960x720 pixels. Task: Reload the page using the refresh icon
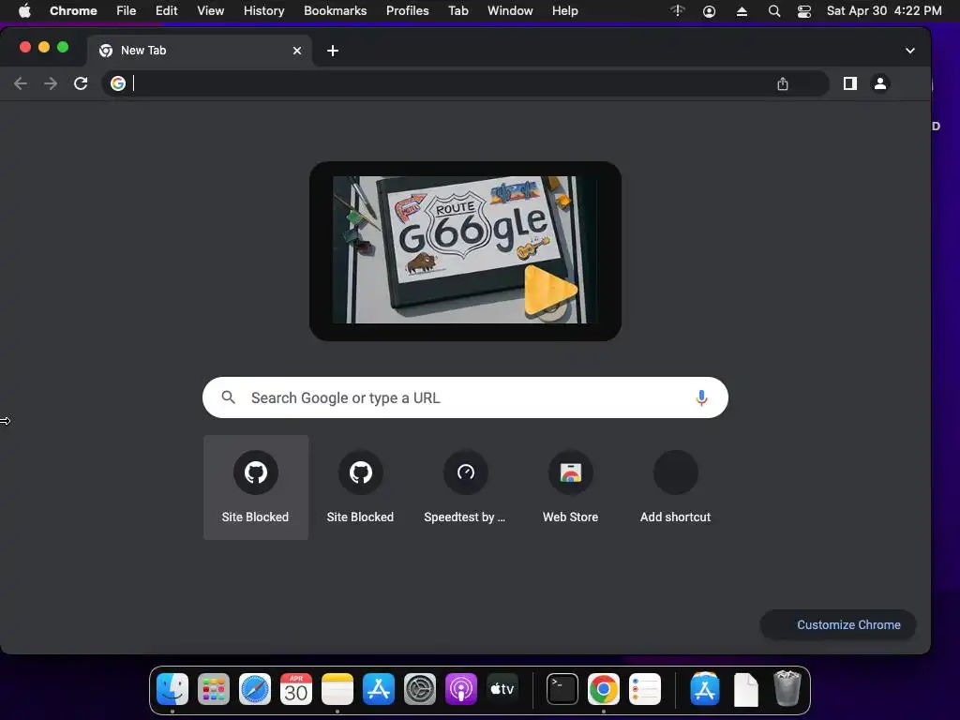(81, 83)
